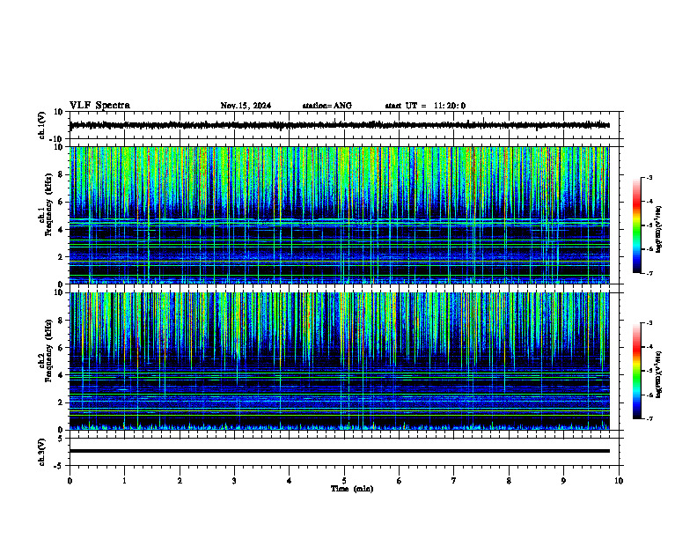Click the "-7" label on ch.2 colorbar
The height and width of the screenshot is (539, 697).
pyautogui.click(x=649, y=418)
